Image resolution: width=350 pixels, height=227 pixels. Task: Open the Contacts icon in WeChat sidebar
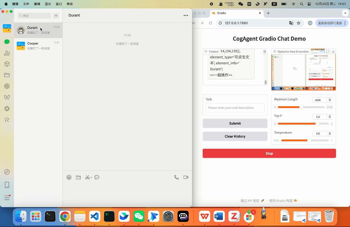coord(7,53)
